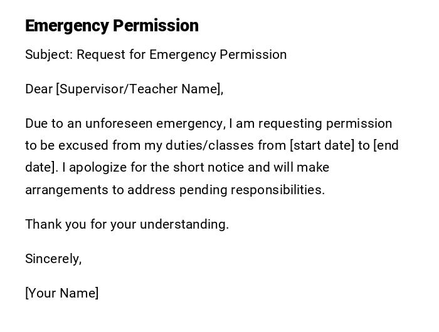
Task: Click the "Emergency Permission" heading
Action: (x=112, y=26)
